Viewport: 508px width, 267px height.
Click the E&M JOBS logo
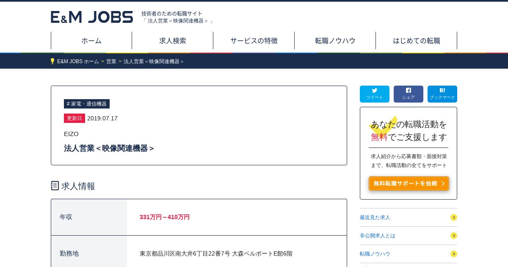click(x=92, y=17)
